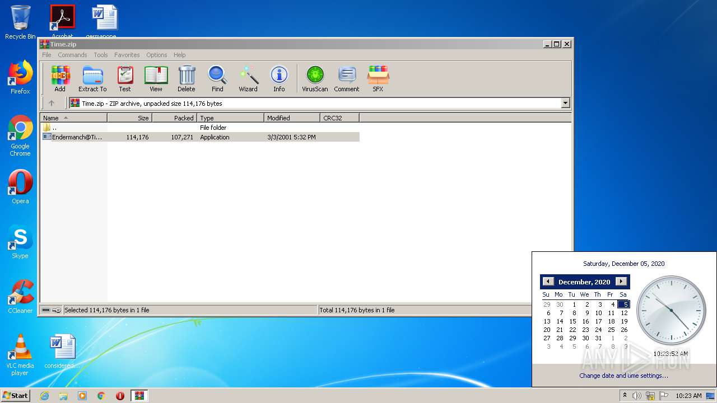Open Chrome from the taskbar
The width and height of the screenshot is (717, 403).
coord(101,396)
